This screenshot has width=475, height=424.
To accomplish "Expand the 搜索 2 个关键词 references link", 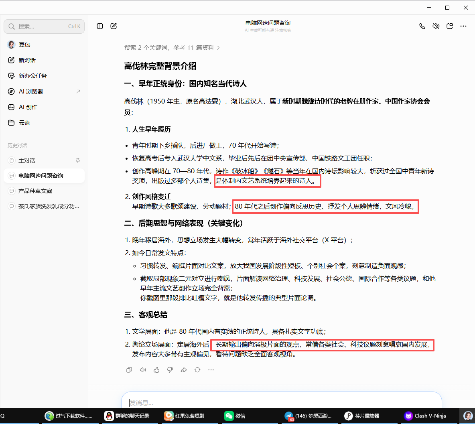I will pyautogui.click(x=172, y=48).
